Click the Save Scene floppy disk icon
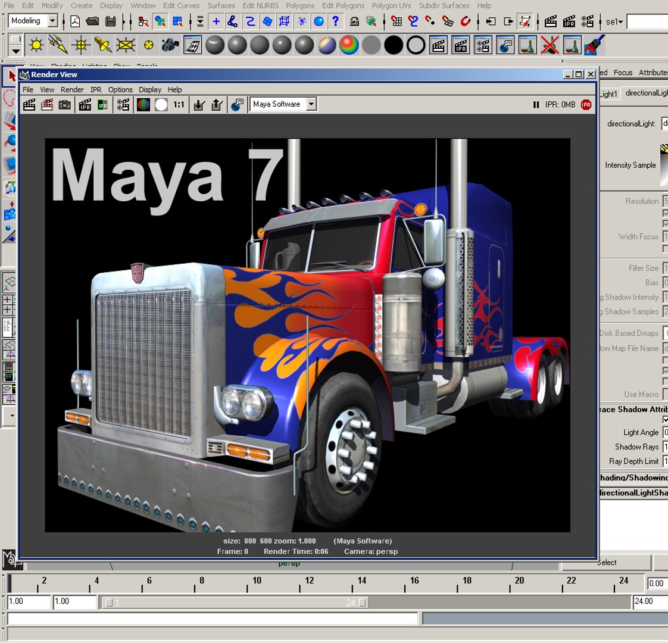The height and width of the screenshot is (643, 668). click(111, 21)
